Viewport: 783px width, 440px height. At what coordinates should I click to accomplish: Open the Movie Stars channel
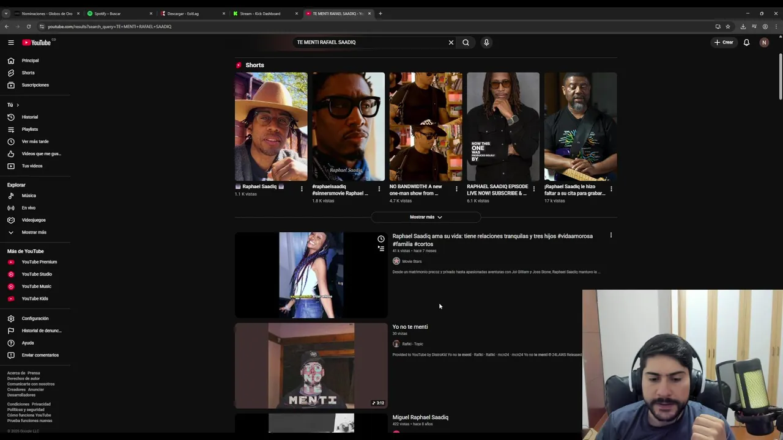tap(412, 261)
